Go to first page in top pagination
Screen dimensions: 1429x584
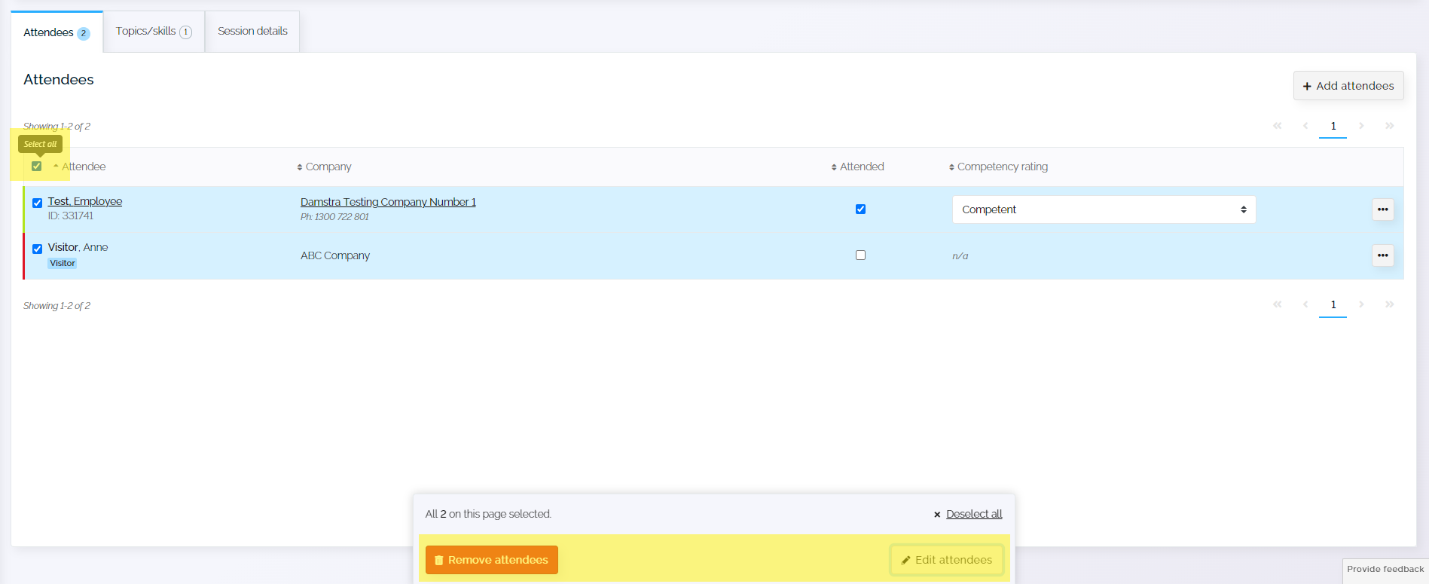pyautogui.click(x=1278, y=126)
